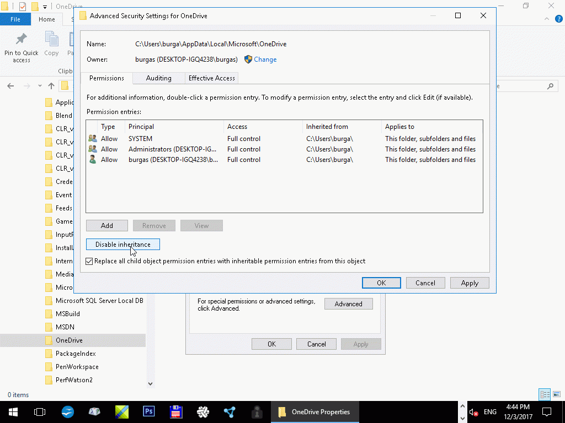Click OK in Advanced Security Settings
The height and width of the screenshot is (423, 565).
coord(381,283)
